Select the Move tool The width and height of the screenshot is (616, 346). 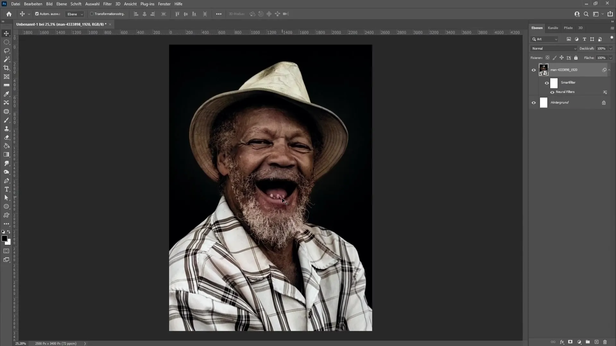6,33
